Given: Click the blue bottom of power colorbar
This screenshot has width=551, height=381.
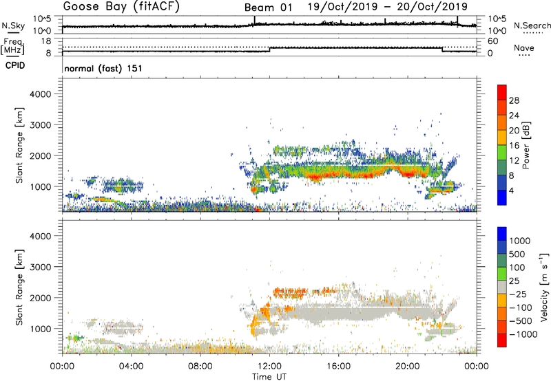Looking at the screenshot, I should click(x=502, y=197).
